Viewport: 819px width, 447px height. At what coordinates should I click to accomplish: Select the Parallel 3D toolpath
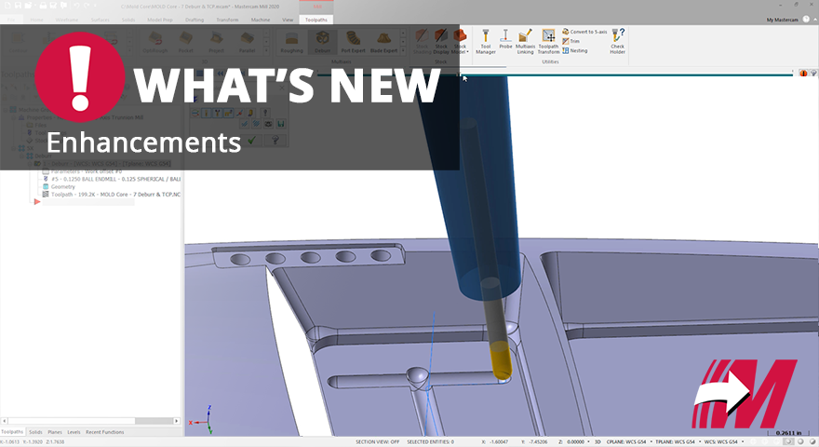(x=247, y=42)
